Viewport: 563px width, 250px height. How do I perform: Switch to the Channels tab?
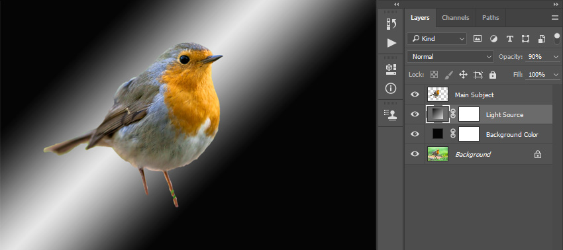click(455, 18)
